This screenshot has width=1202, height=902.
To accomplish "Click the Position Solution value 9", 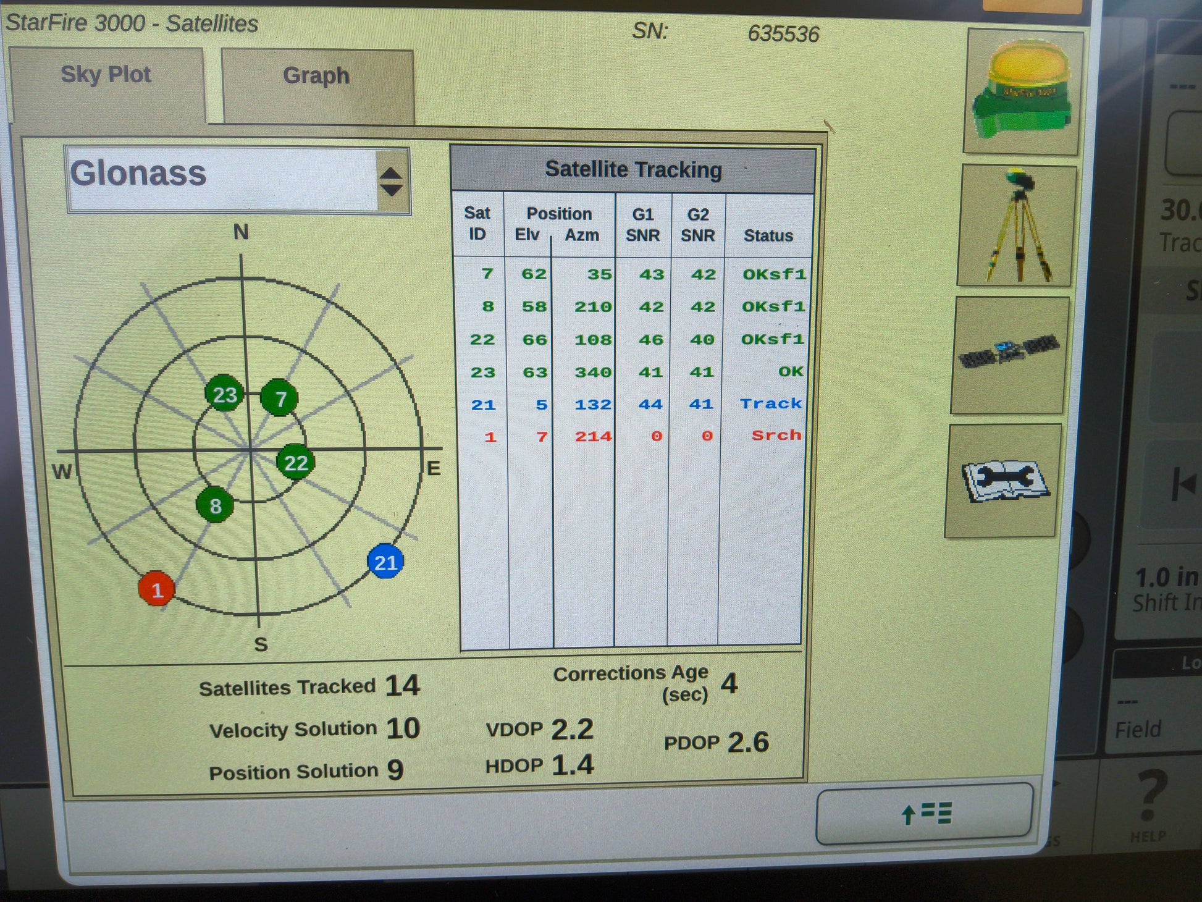I will pos(395,770).
